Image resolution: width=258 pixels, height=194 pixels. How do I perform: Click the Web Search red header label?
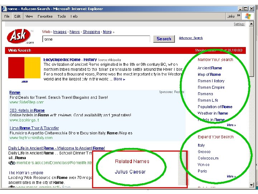(x=20, y=50)
